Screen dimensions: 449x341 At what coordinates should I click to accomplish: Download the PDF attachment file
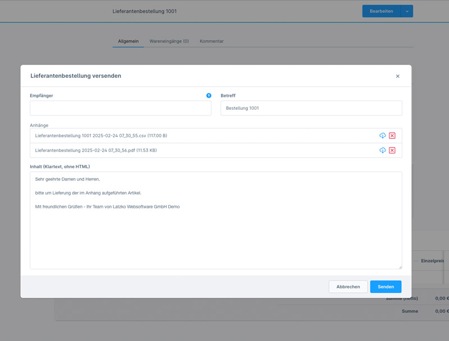382,150
